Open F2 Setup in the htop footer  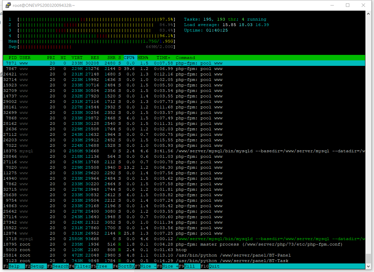pyautogui.click(x=36, y=266)
